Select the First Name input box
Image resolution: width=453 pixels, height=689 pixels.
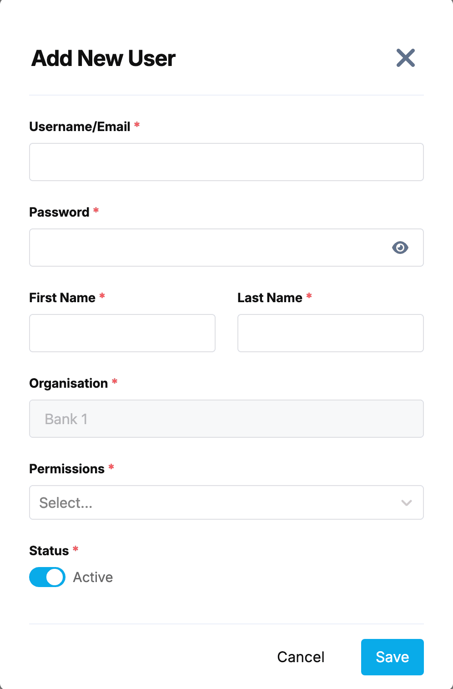pos(122,333)
